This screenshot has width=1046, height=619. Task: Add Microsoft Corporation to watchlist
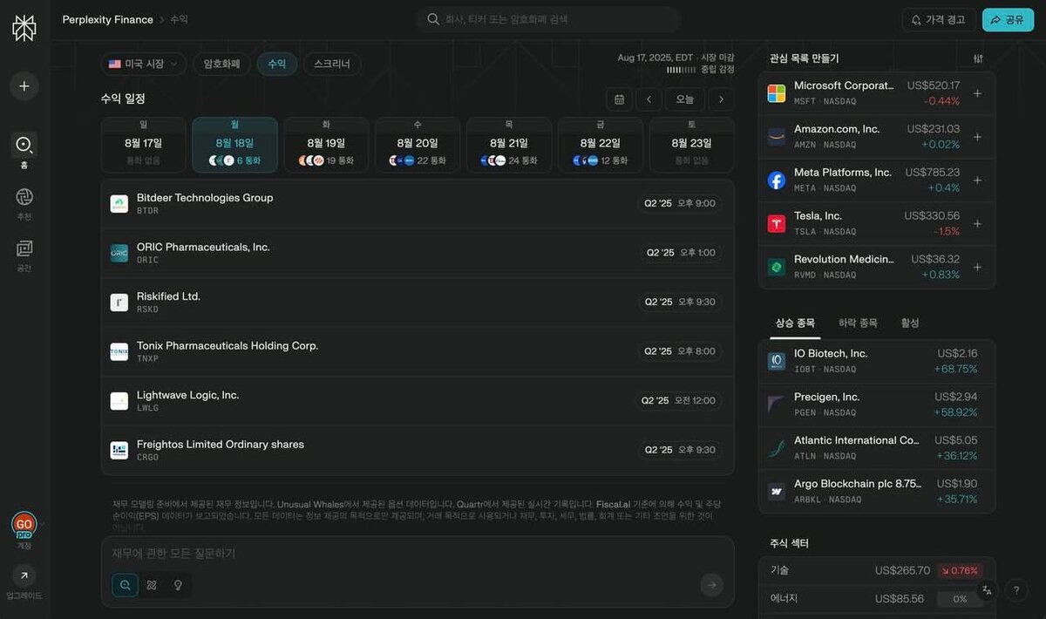[x=977, y=93]
